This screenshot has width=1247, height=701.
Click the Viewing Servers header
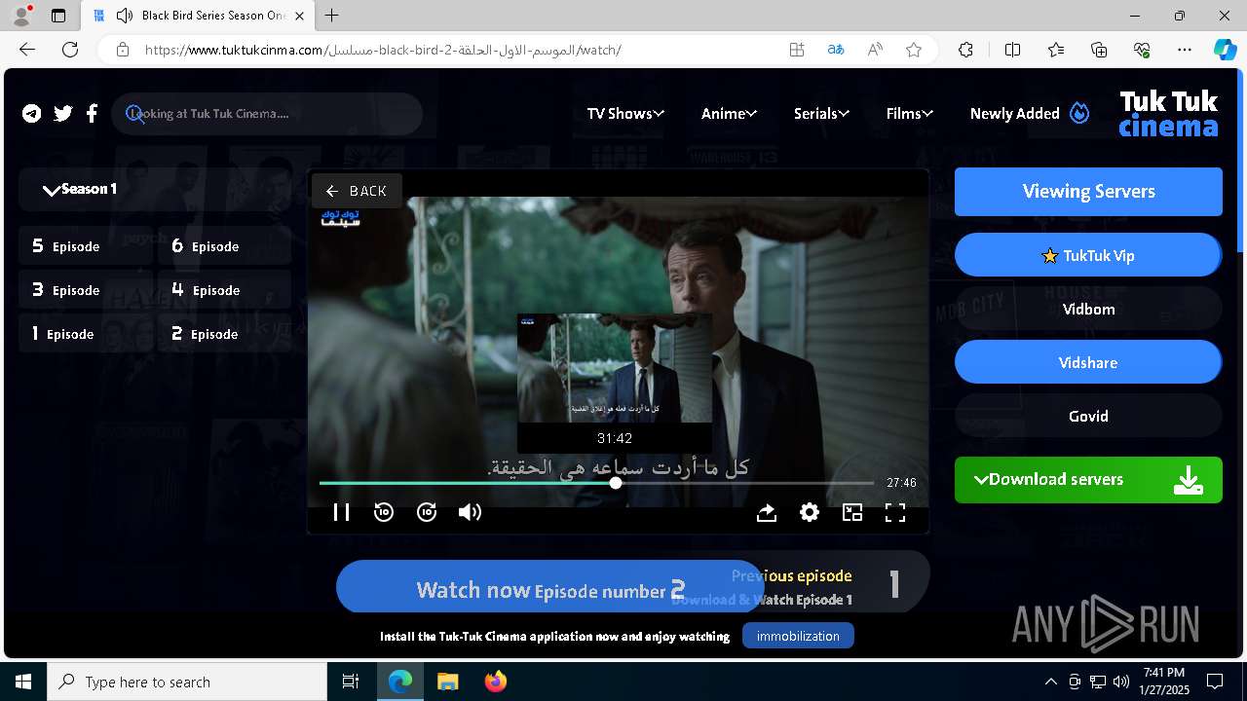click(x=1088, y=192)
